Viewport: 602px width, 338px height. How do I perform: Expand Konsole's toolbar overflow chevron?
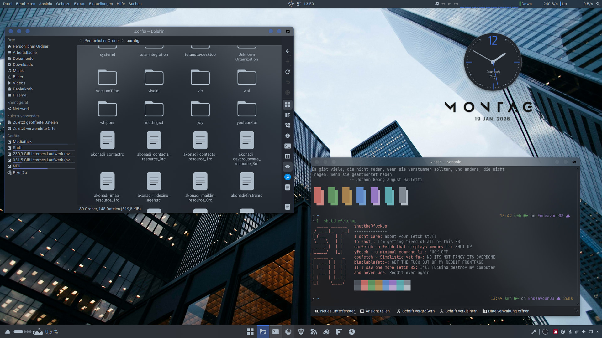coord(576,311)
